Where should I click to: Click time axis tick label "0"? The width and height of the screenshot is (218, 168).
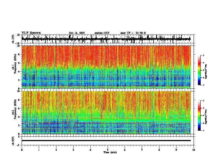pos(22,150)
